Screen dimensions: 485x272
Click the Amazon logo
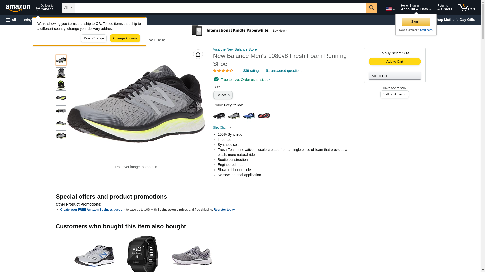[18, 8]
